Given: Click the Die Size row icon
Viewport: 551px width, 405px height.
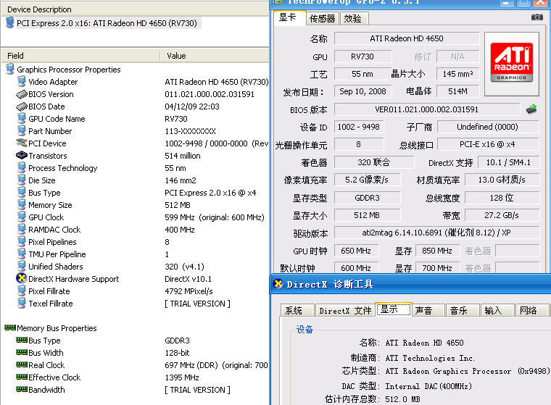Looking at the screenshot, I should [22, 180].
